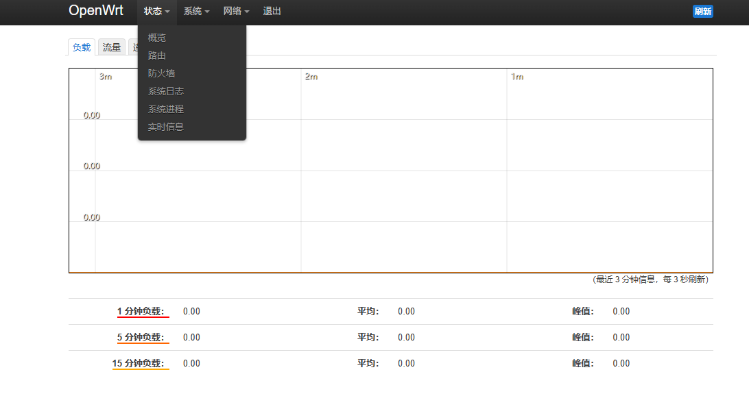Image resolution: width=749 pixels, height=409 pixels.
Task: Click the 1m time marker on graph
Action: (x=517, y=77)
